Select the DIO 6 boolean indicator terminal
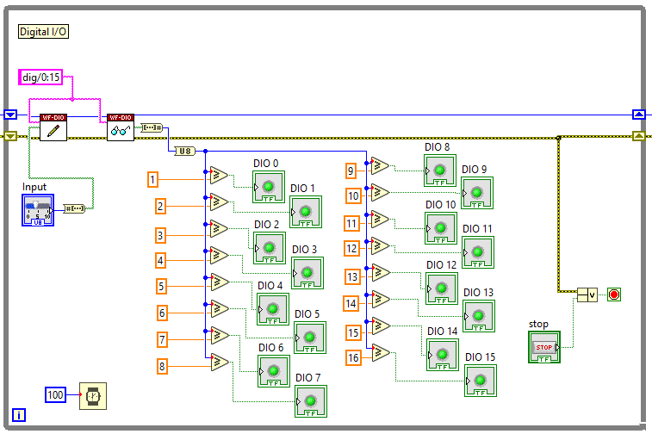This screenshot has width=652, height=434. click(274, 371)
